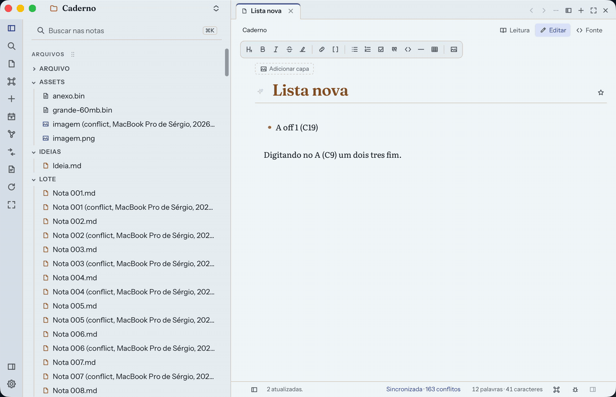Click command icon in status bar
Viewport: 616px width, 397px height.
click(556, 390)
